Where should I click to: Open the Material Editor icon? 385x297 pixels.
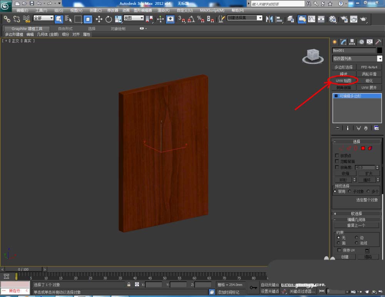(333, 19)
